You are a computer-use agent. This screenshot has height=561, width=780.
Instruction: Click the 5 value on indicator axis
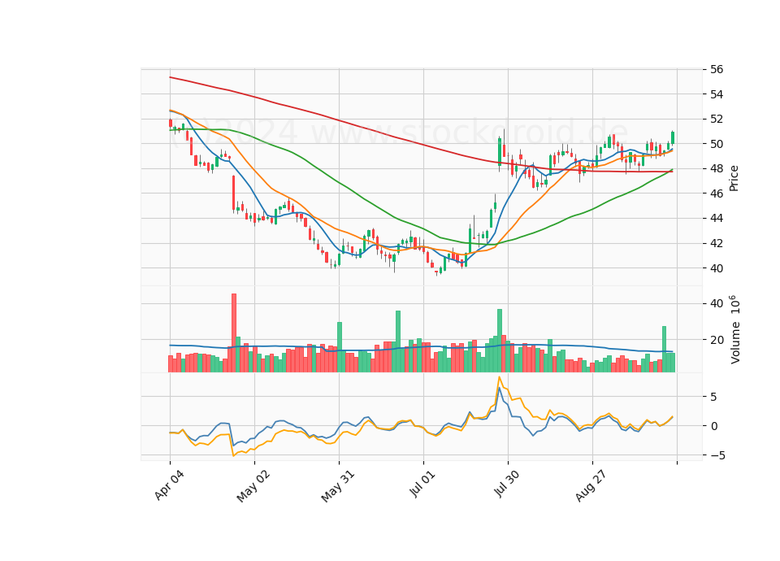(714, 398)
